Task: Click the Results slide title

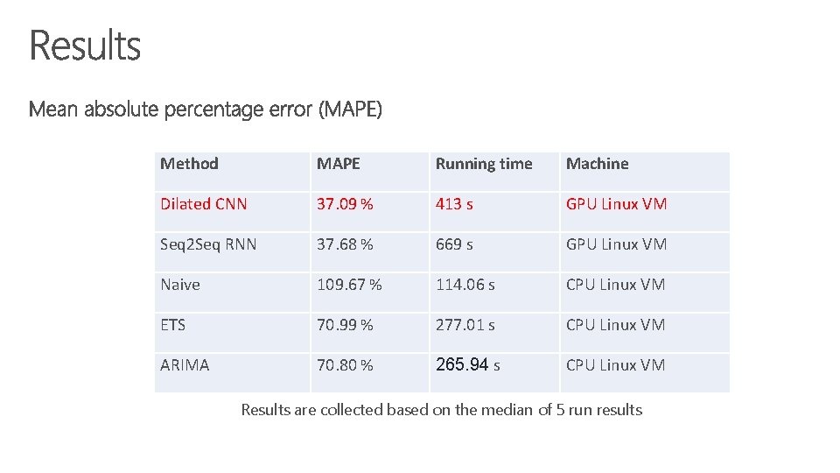Action: click(x=85, y=46)
